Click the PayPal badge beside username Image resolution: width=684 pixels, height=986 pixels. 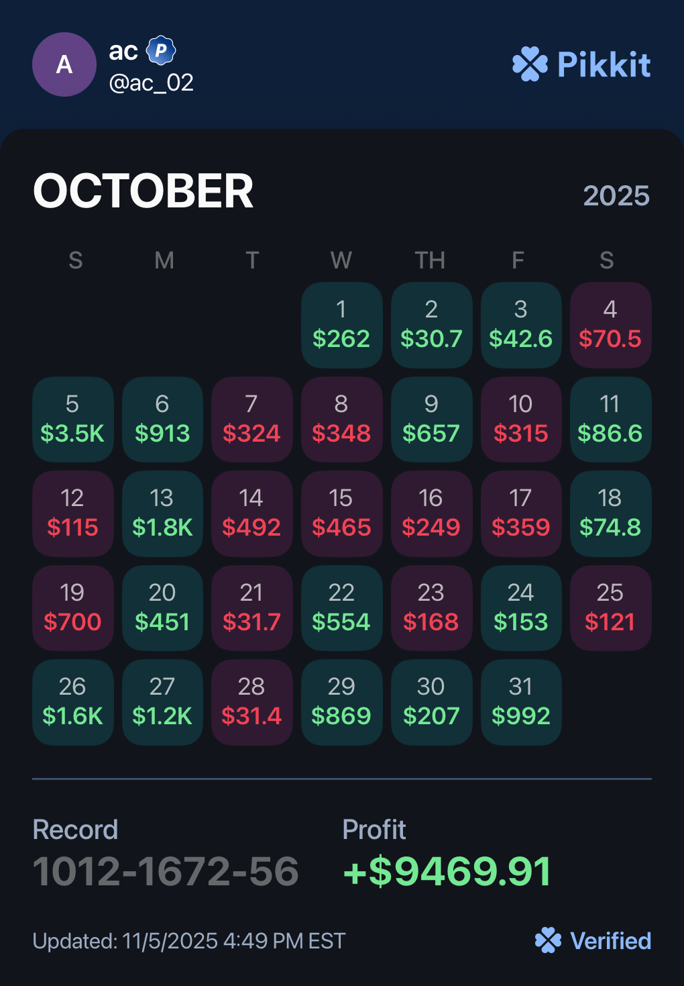coord(161,50)
